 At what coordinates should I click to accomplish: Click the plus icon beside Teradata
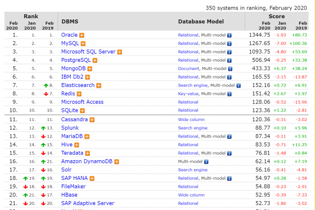tap(88, 153)
